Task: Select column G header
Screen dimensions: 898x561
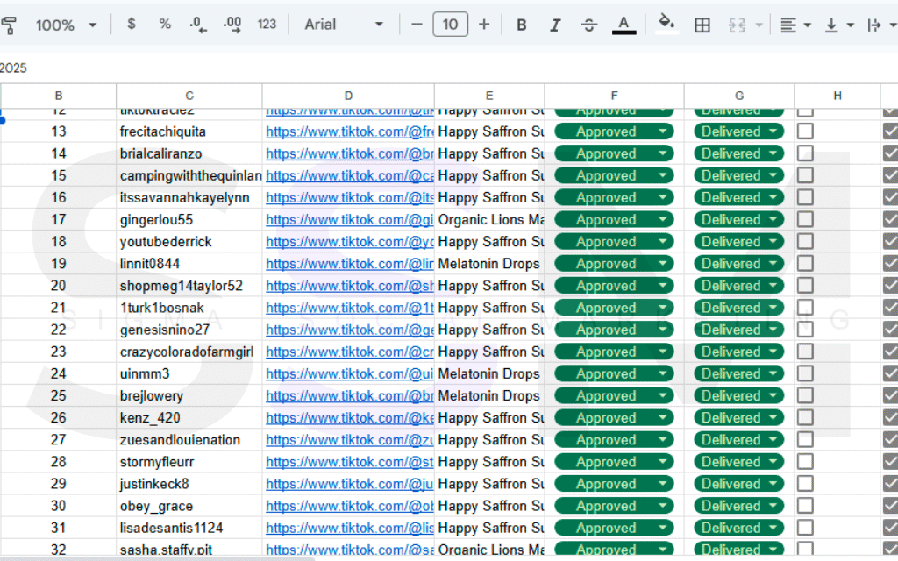Action: [x=738, y=96]
